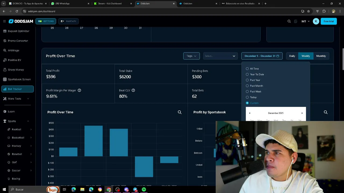344x193 pixels.
Task: Click the Beat CLV help icon
Action: click(133, 90)
